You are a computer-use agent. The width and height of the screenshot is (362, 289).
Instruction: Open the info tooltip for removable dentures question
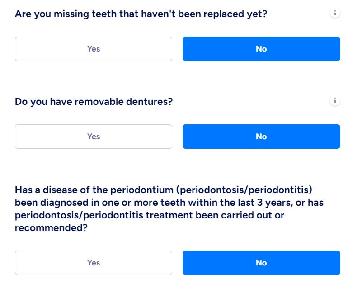click(x=335, y=101)
